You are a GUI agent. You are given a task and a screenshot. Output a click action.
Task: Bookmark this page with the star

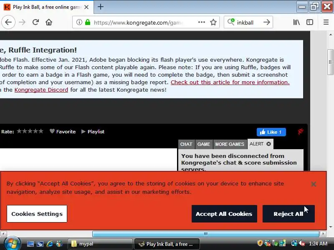pos(213,22)
